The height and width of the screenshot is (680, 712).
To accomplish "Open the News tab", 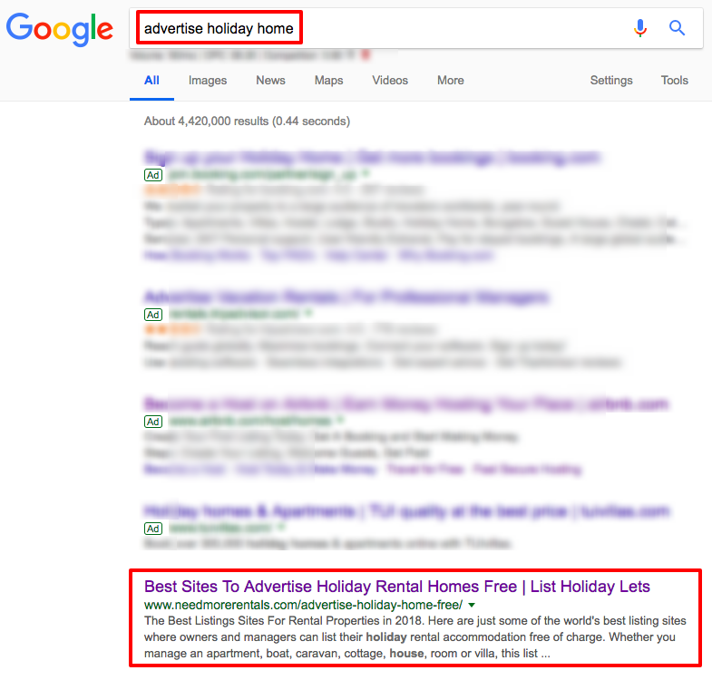I will pos(270,81).
